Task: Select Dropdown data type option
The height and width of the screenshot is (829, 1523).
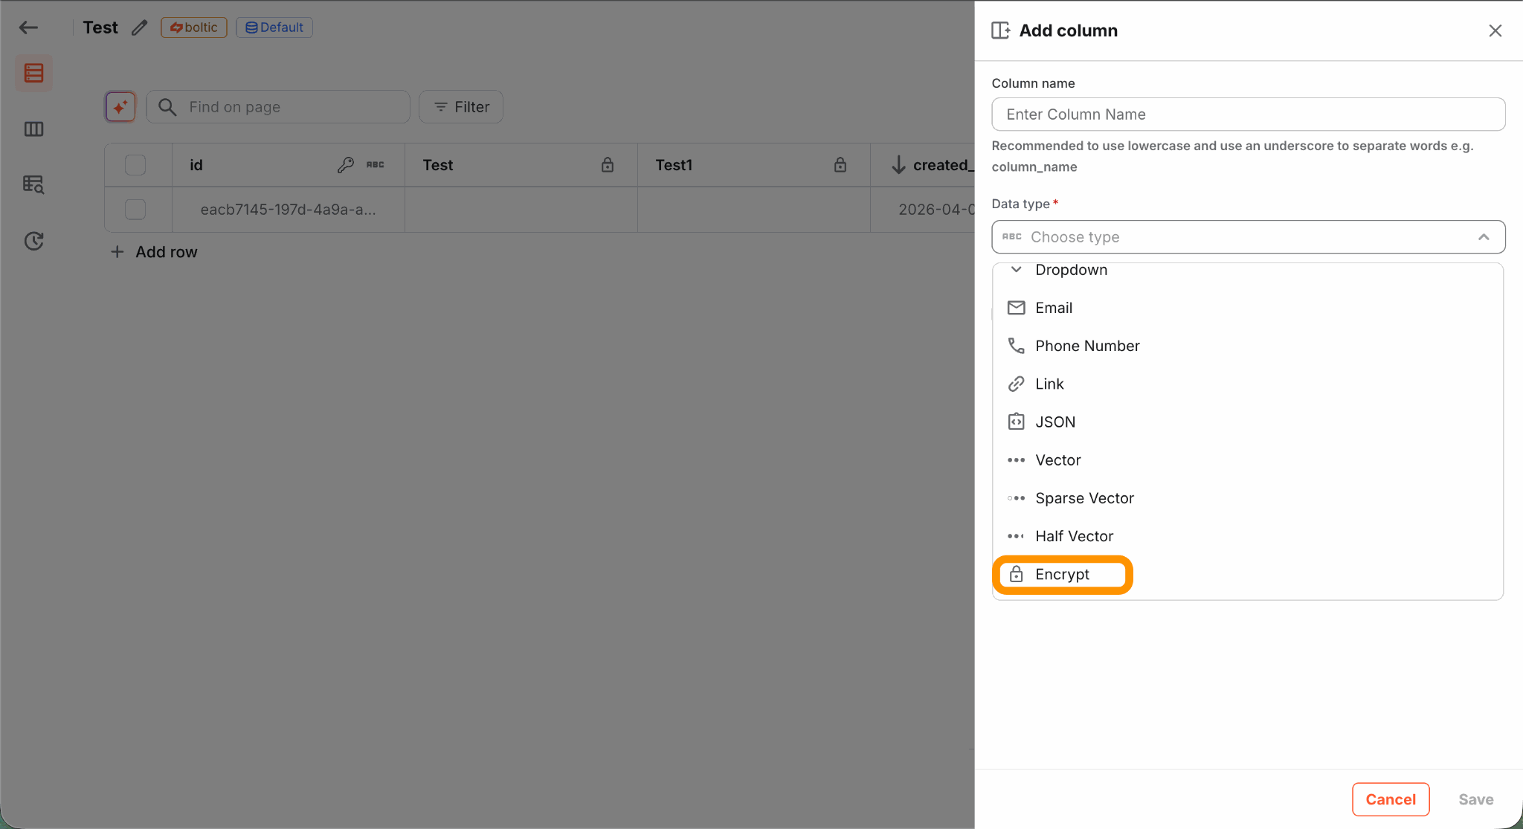Action: 1071,271
